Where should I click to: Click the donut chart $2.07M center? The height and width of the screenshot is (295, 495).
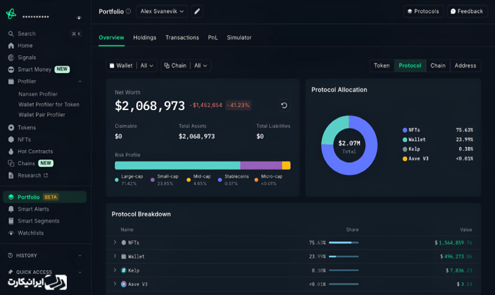(349, 147)
